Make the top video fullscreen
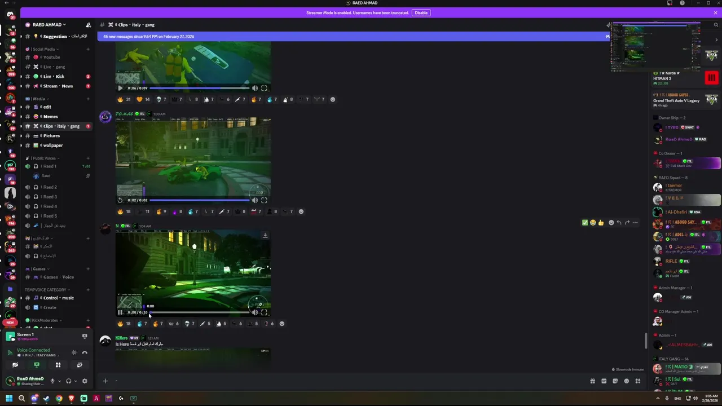722x406 pixels. [x=264, y=88]
